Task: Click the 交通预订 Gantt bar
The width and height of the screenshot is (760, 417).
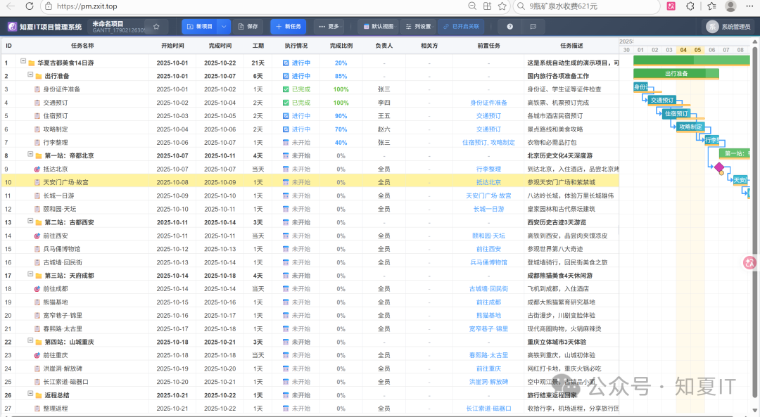Action: point(662,101)
